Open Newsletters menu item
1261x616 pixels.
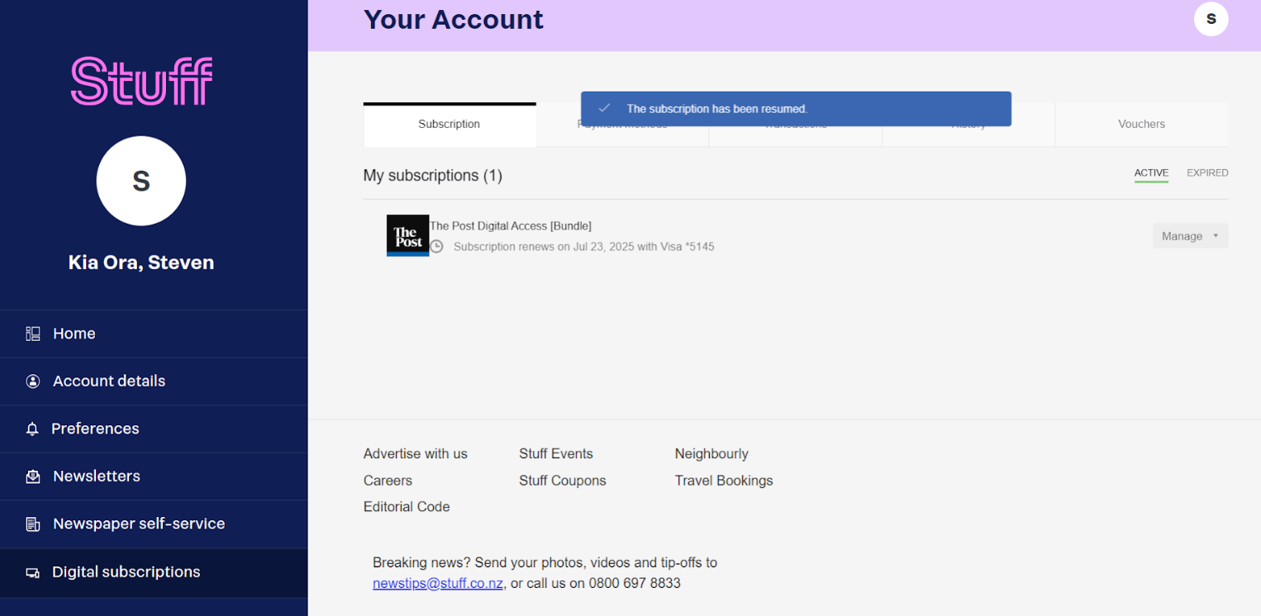154,476
